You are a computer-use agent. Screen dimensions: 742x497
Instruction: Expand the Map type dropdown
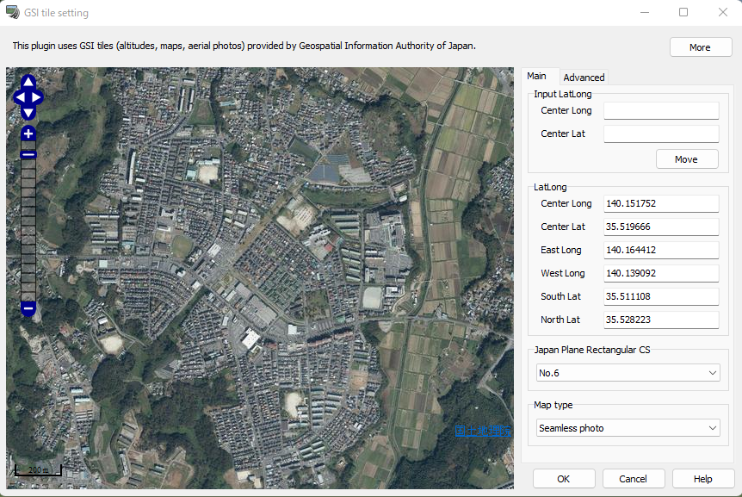pyautogui.click(x=628, y=428)
